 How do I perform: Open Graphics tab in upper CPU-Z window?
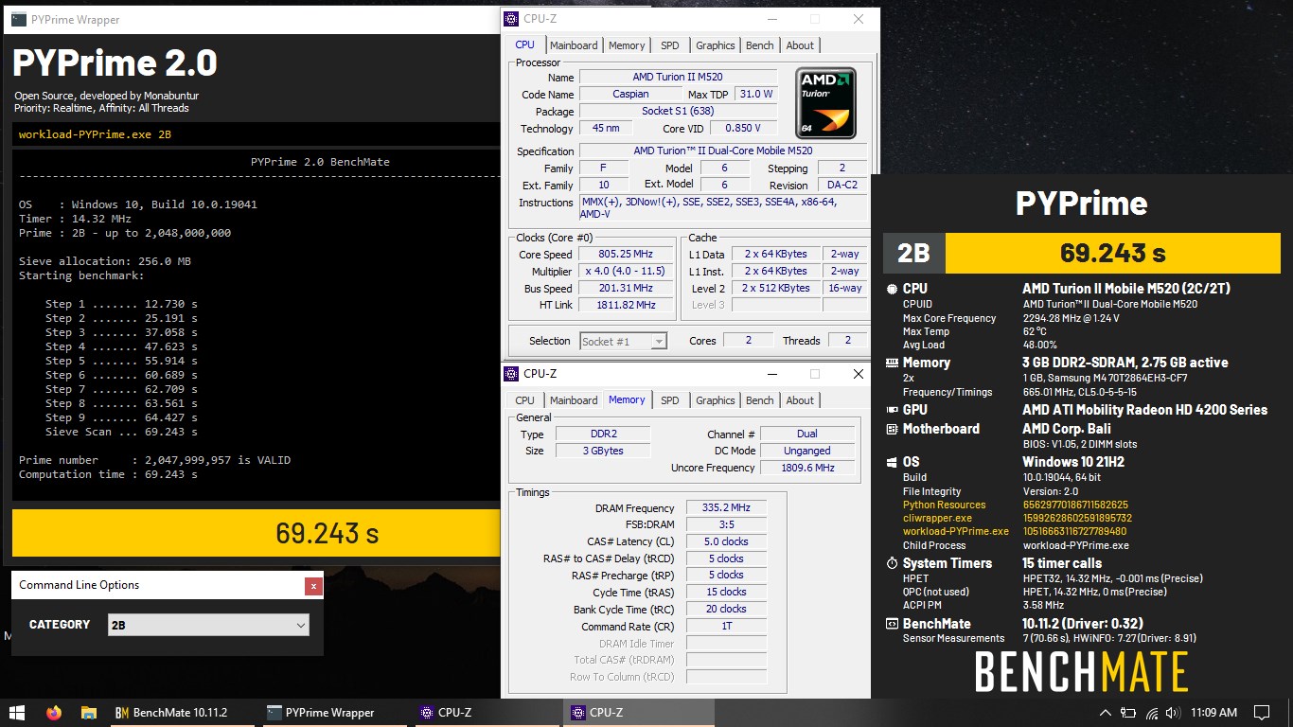(716, 45)
